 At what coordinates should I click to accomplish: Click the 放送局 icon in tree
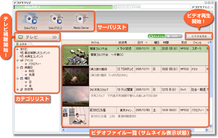[x=22, y=89]
